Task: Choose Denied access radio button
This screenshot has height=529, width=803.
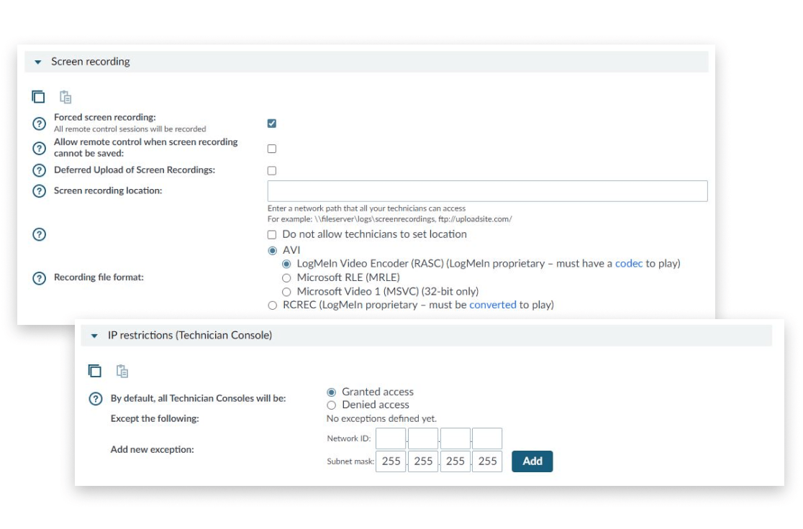Action: pos(331,405)
